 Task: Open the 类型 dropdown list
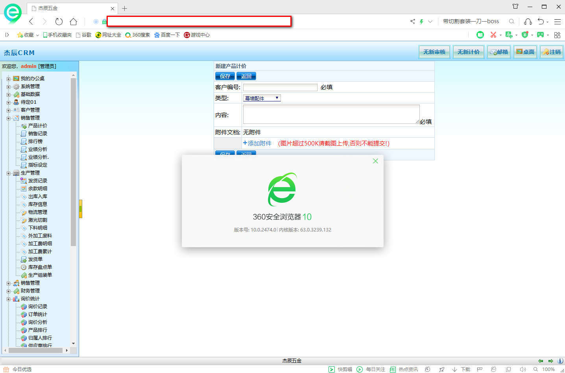pos(262,98)
